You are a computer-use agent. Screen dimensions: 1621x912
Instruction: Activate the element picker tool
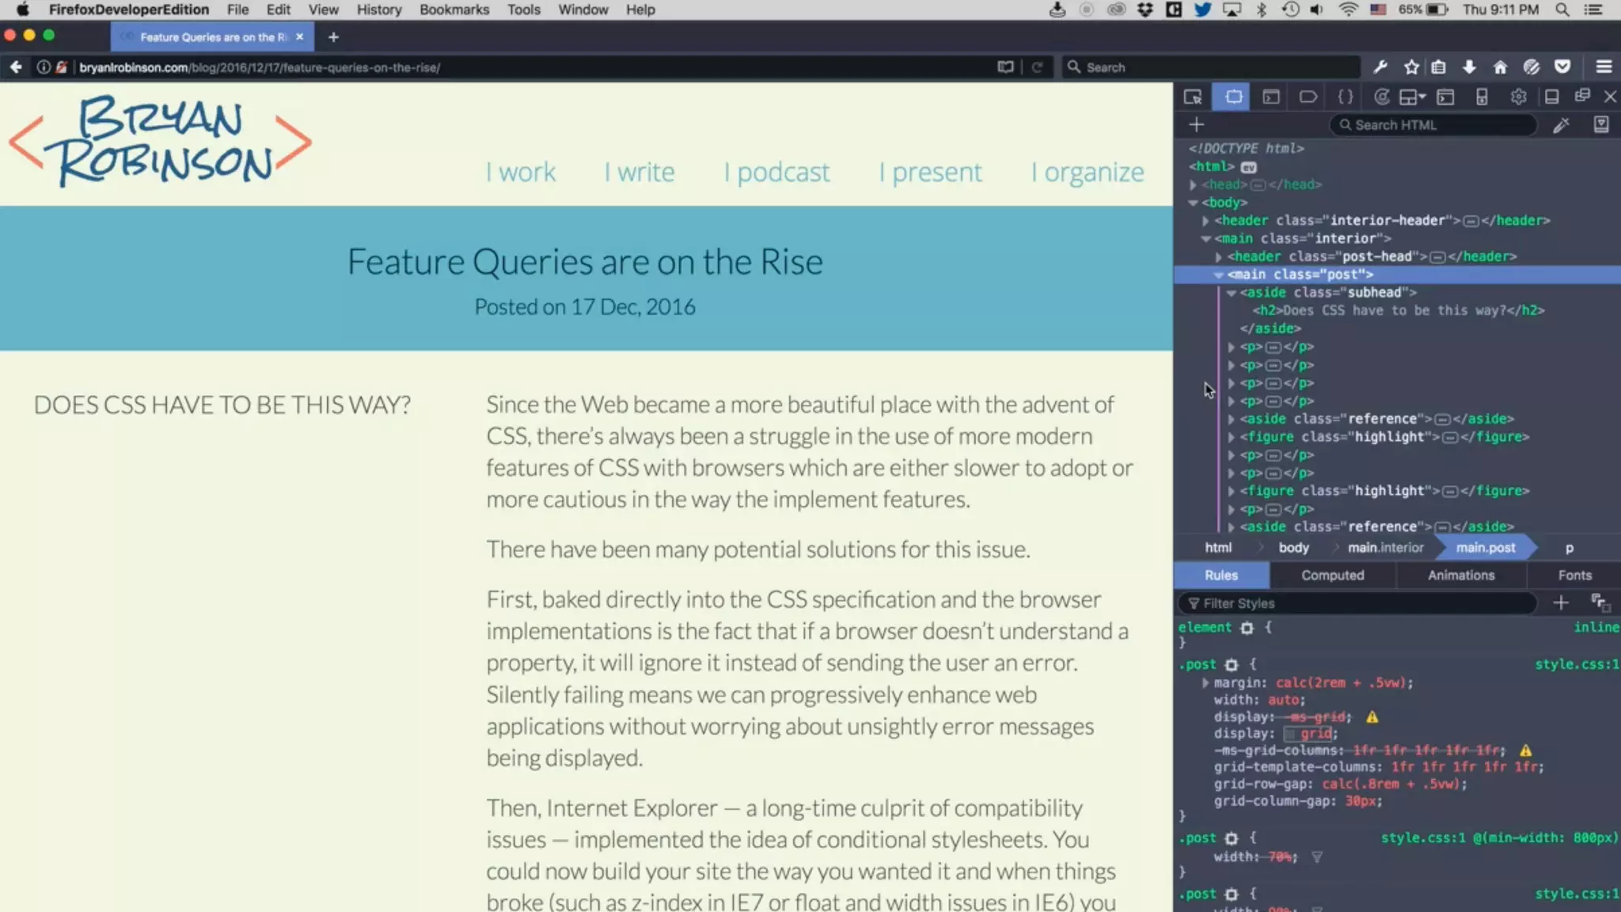(1193, 97)
